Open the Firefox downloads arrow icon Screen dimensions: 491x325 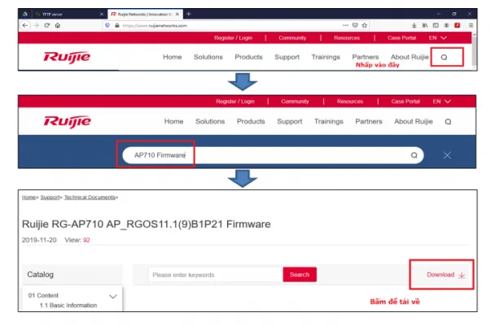coord(414,25)
